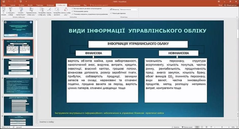Uncheck the Use Timings checkbox

click(x=73, y=11)
